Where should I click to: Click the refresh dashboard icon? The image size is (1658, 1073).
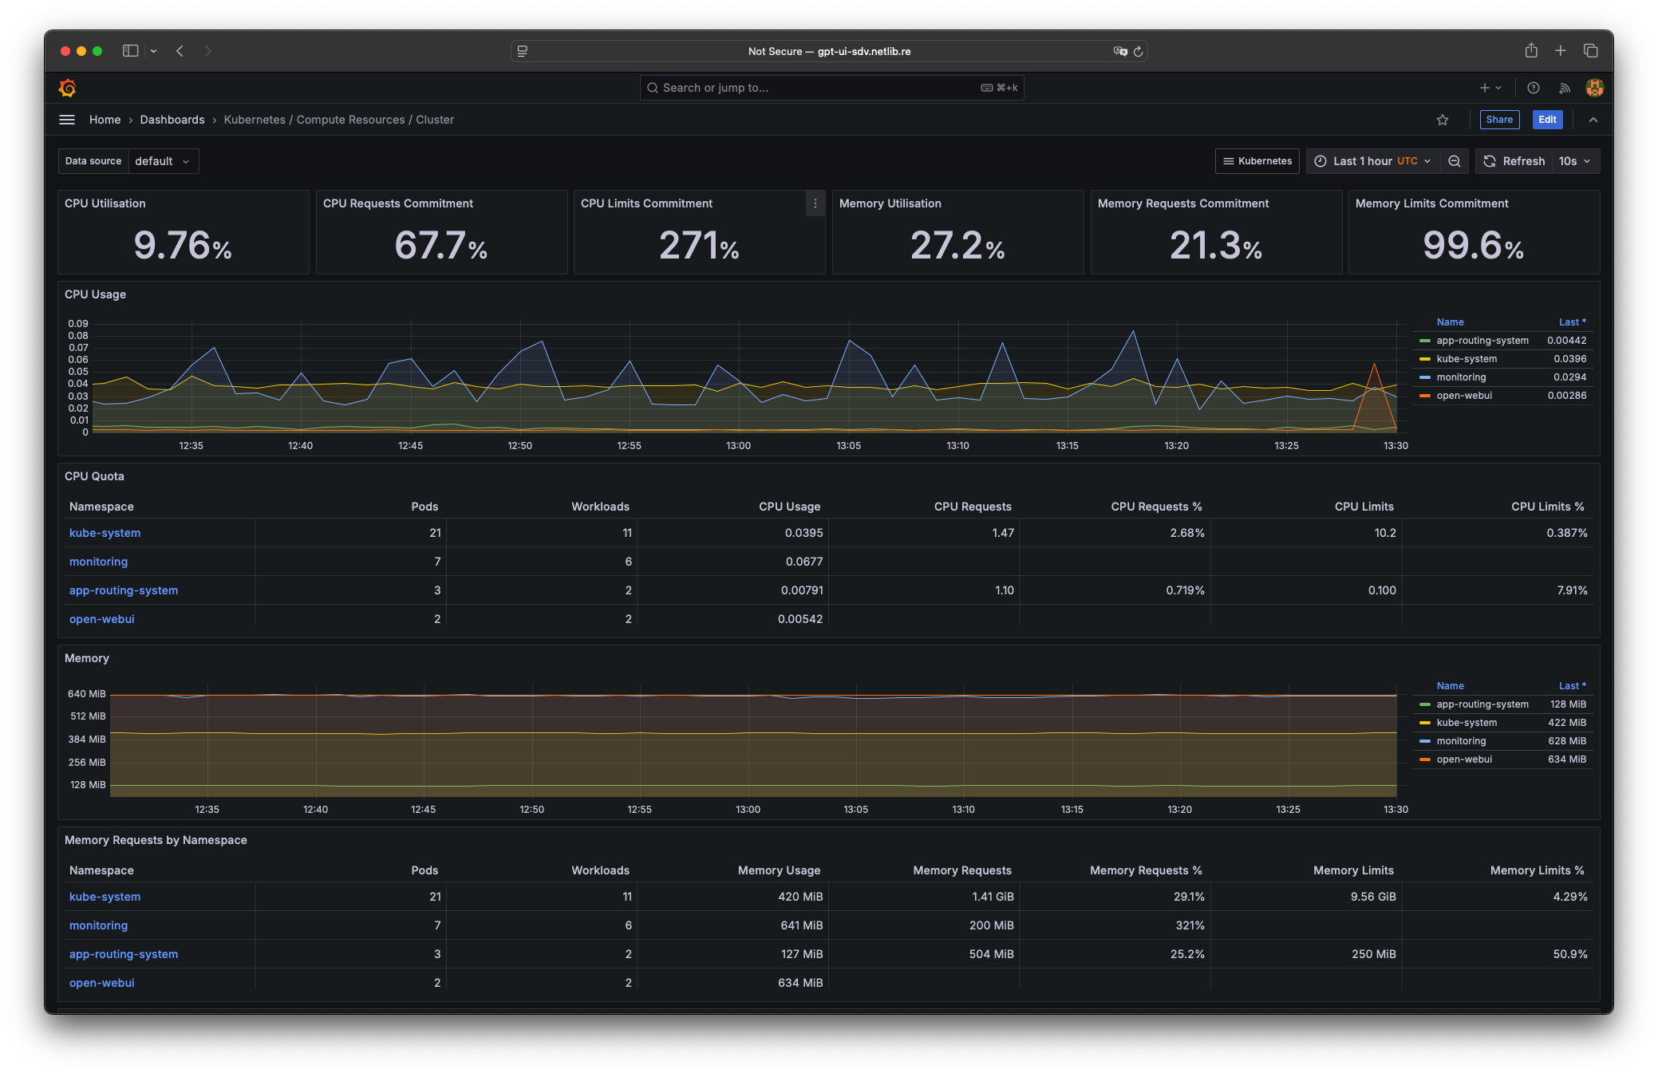click(x=1490, y=161)
